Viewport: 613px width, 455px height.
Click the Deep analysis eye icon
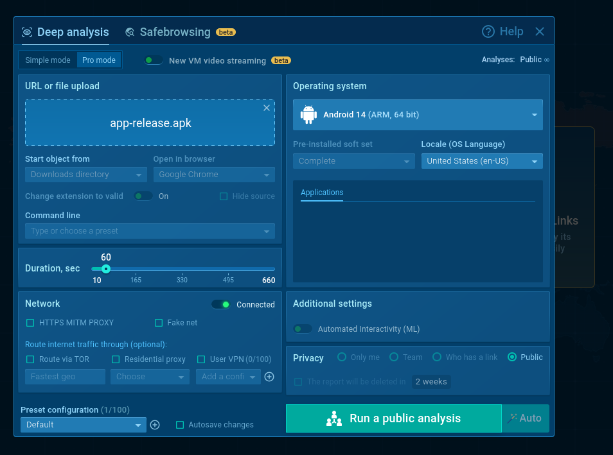click(x=27, y=32)
